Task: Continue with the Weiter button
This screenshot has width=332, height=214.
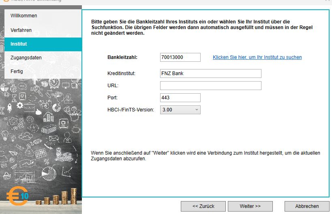Action: 250,206
